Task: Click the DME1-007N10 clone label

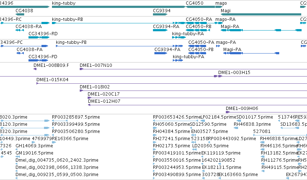Action: pyautogui.click(x=96, y=65)
